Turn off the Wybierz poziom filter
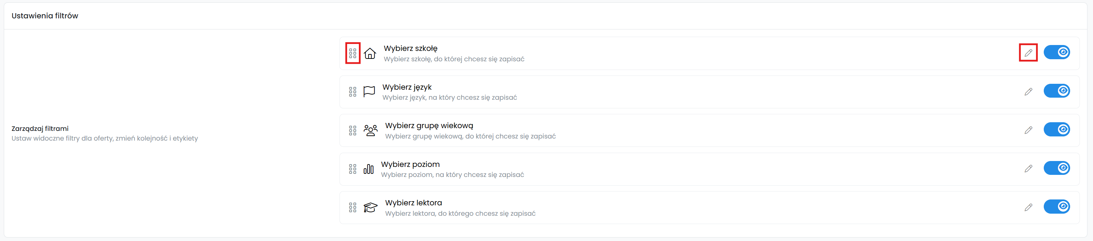Screen dimensions: 1093x241 point(1057,168)
